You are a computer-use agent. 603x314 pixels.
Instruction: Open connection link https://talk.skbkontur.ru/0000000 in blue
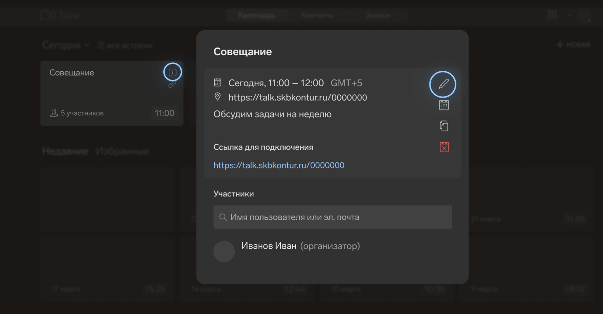tap(279, 165)
